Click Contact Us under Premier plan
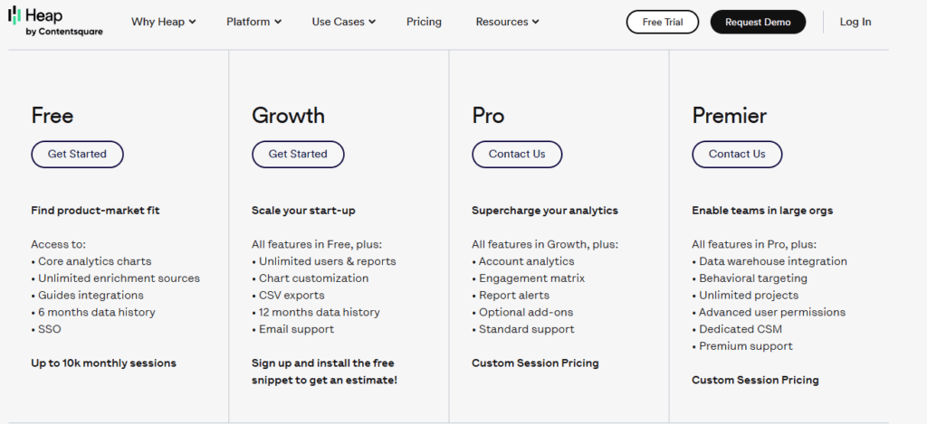 [x=737, y=154]
